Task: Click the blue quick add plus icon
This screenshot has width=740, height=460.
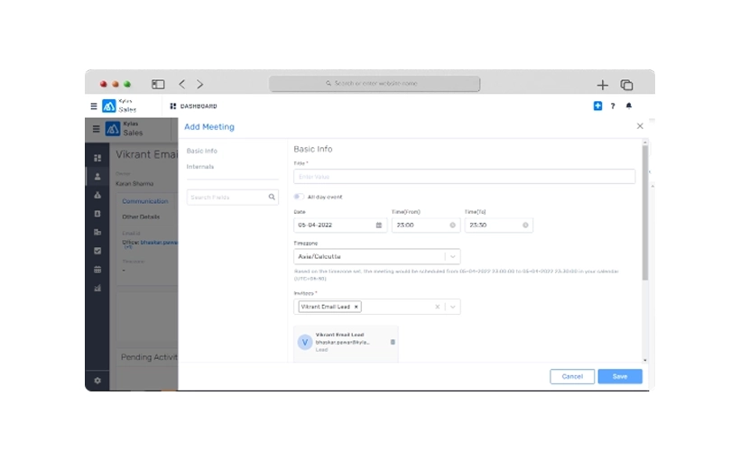Action: (597, 106)
